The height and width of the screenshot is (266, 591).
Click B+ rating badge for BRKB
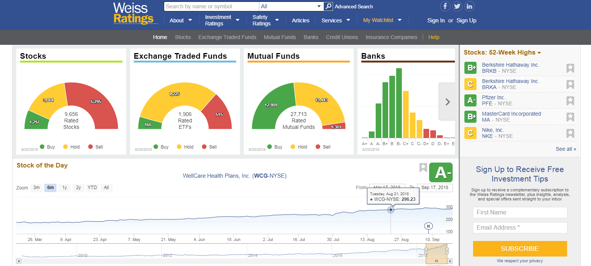pos(470,68)
